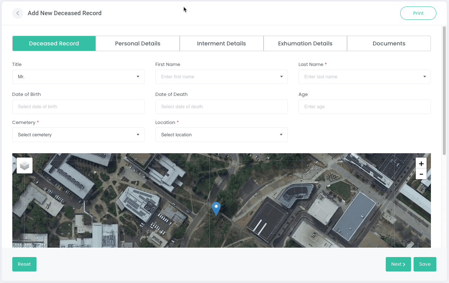Open the Select cemetery dropdown
This screenshot has width=449, height=283.
[x=78, y=135]
